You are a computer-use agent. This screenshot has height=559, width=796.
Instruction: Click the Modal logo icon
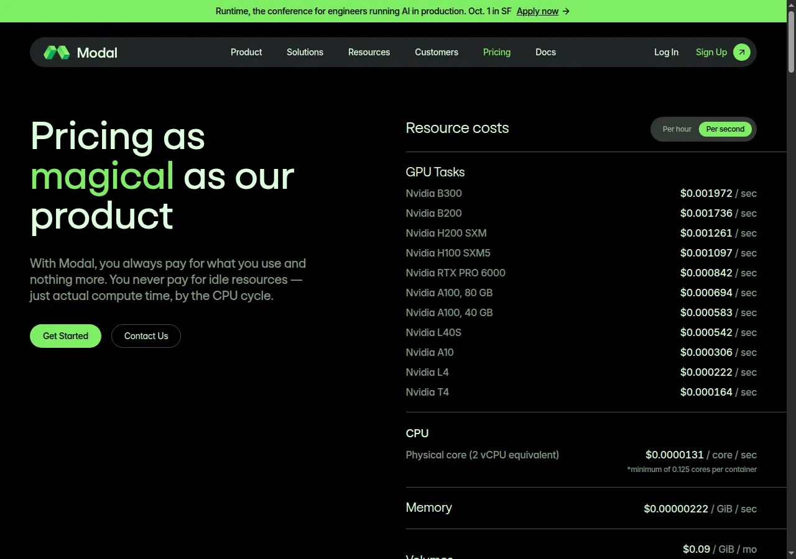pyautogui.click(x=57, y=52)
